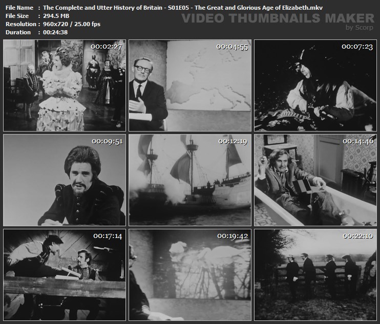The image size is (380, 324).
Task: Select the table scene thumbnail at 00:17:14
Action: point(65,275)
